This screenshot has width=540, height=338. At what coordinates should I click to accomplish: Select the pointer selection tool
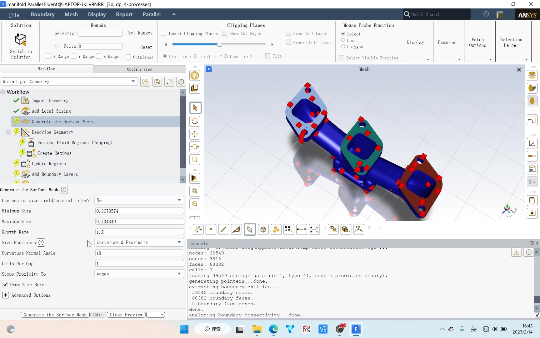point(195,108)
